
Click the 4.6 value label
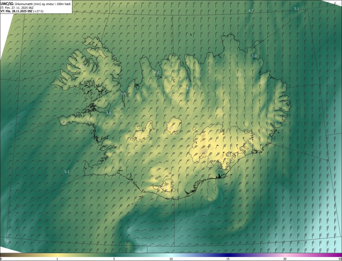109,113
